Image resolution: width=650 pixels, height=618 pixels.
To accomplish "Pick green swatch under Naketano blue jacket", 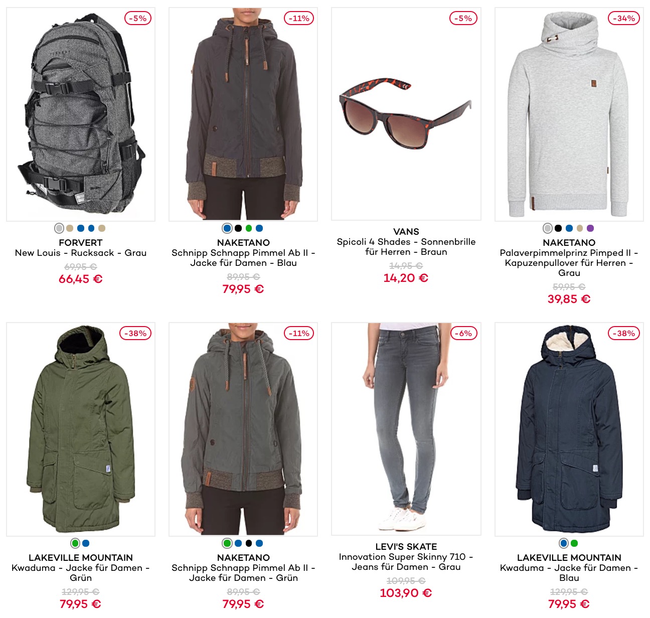I will pyautogui.click(x=249, y=228).
